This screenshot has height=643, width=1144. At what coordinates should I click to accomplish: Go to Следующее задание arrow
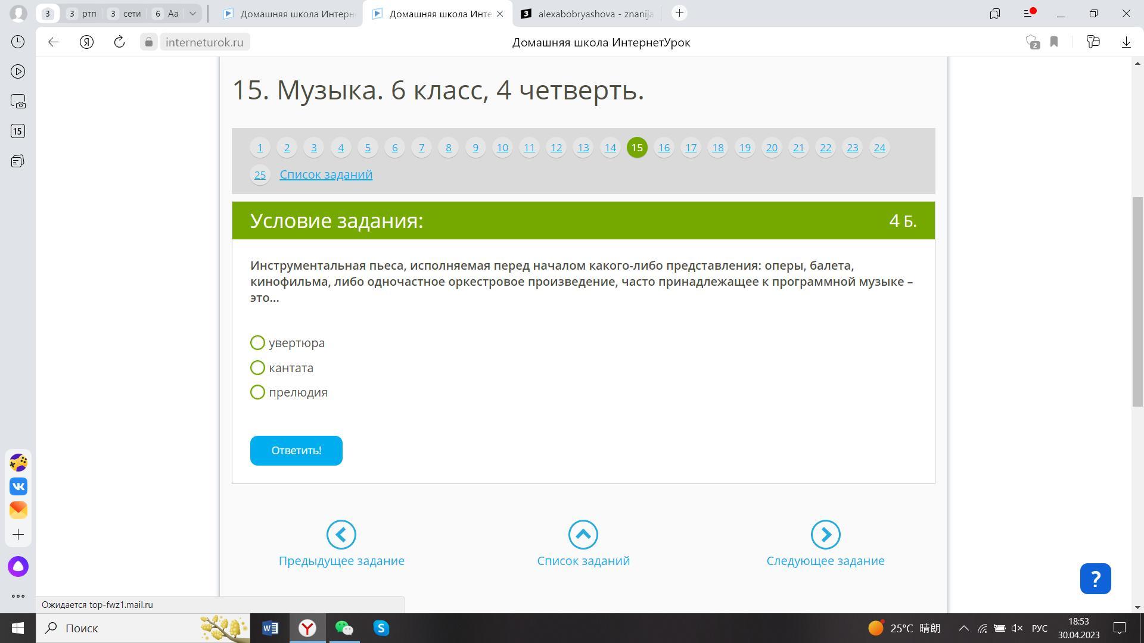click(x=825, y=535)
